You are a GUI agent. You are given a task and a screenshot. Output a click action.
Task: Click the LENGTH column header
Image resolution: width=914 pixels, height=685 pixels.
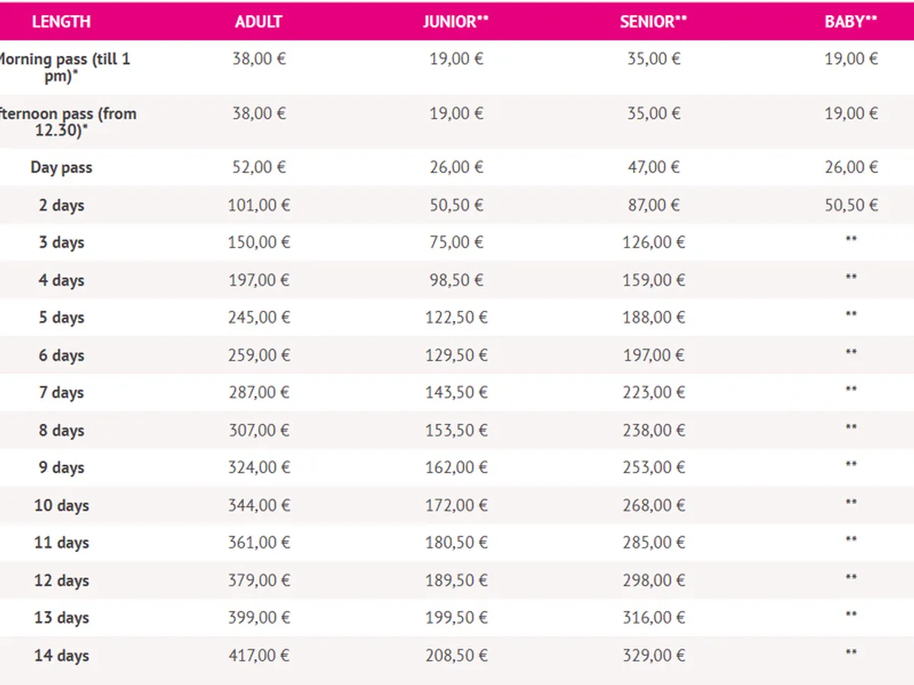(x=61, y=22)
